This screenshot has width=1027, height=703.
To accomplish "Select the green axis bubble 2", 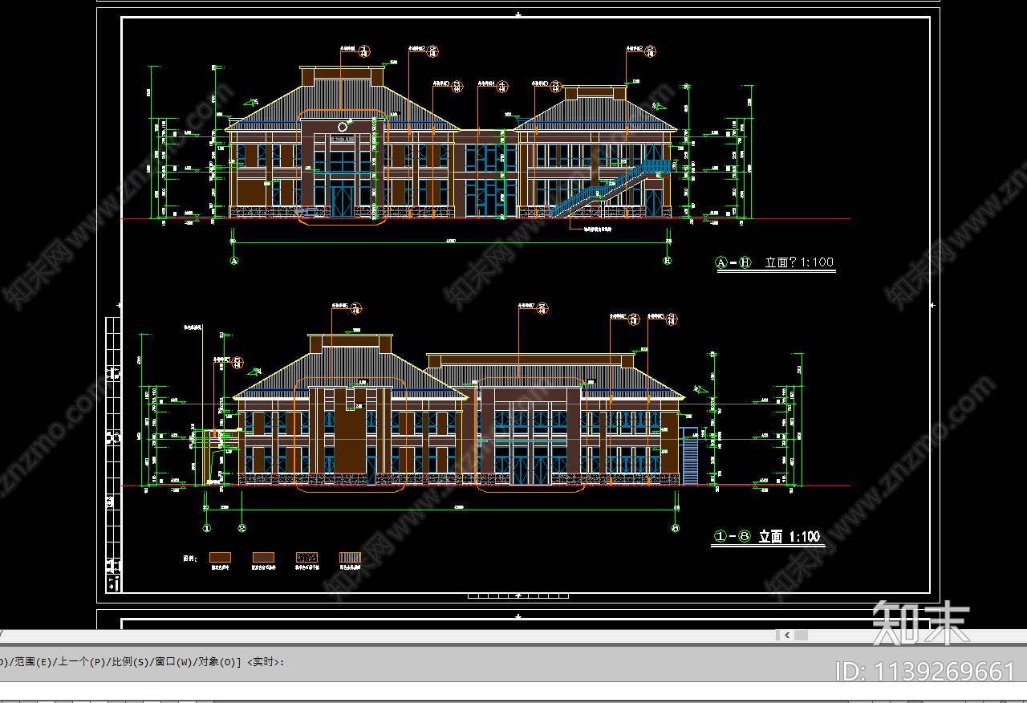I will [x=242, y=529].
